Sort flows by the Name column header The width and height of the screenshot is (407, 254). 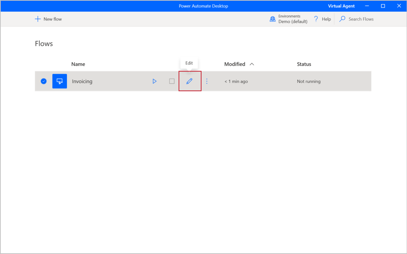point(78,64)
